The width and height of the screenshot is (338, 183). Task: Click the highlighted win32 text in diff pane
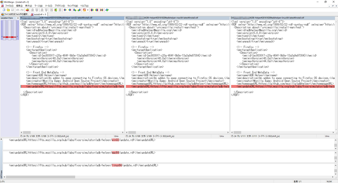coord(115,140)
